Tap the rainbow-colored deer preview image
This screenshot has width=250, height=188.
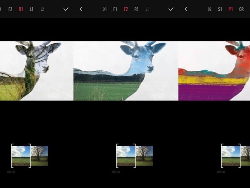point(214,71)
